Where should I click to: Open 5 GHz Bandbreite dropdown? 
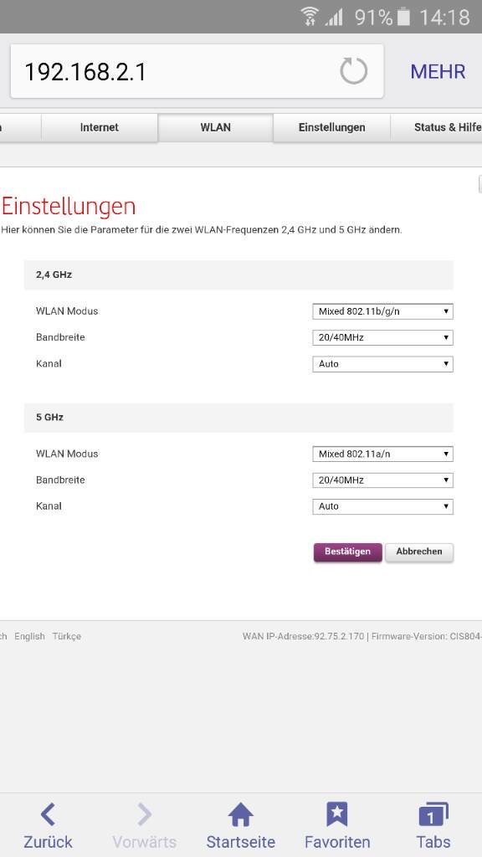(382, 480)
